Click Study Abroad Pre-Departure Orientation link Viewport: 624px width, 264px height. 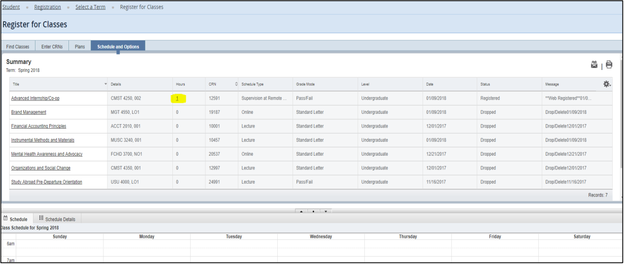pyautogui.click(x=46, y=182)
